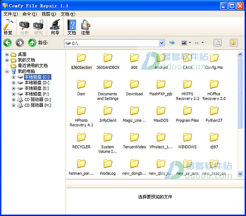The image size is (246, 216).
Task: Go back with the green left arrow
Action: (x=7, y=43)
